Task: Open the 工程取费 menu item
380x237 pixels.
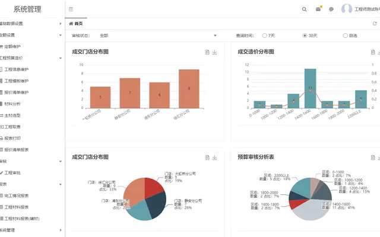Action: click(x=12, y=127)
